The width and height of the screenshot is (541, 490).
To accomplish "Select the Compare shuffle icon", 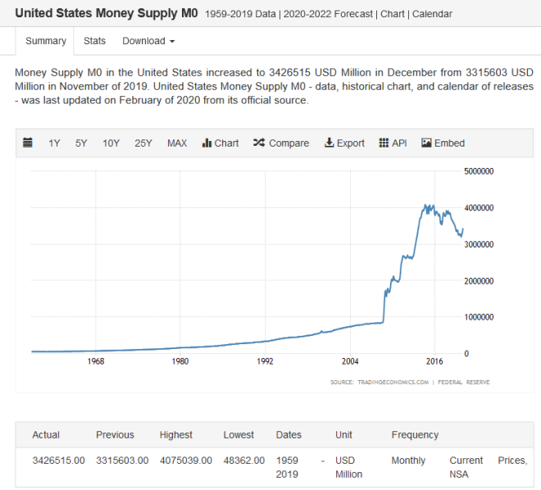I will (259, 143).
